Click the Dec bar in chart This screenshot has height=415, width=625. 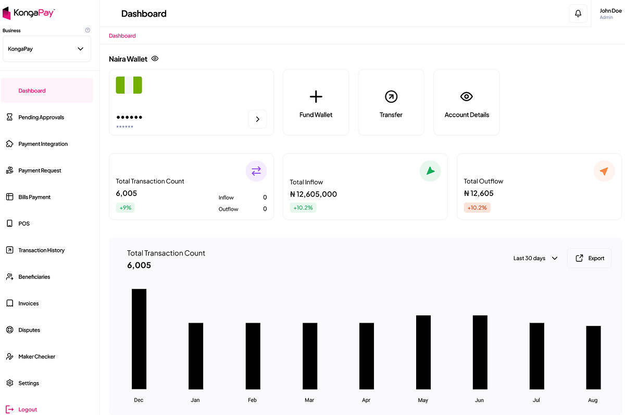139,339
